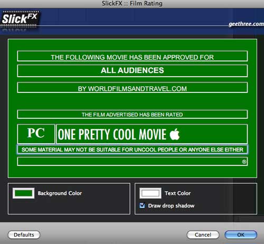264x244 pixels.
Task: Visit the geethree.com link
Action: click(246, 24)
